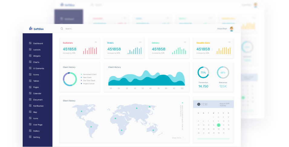The height and width of the screenshot is (147, 289).
Task: Click the SoftBox brand name
Action: coord(39,29)
